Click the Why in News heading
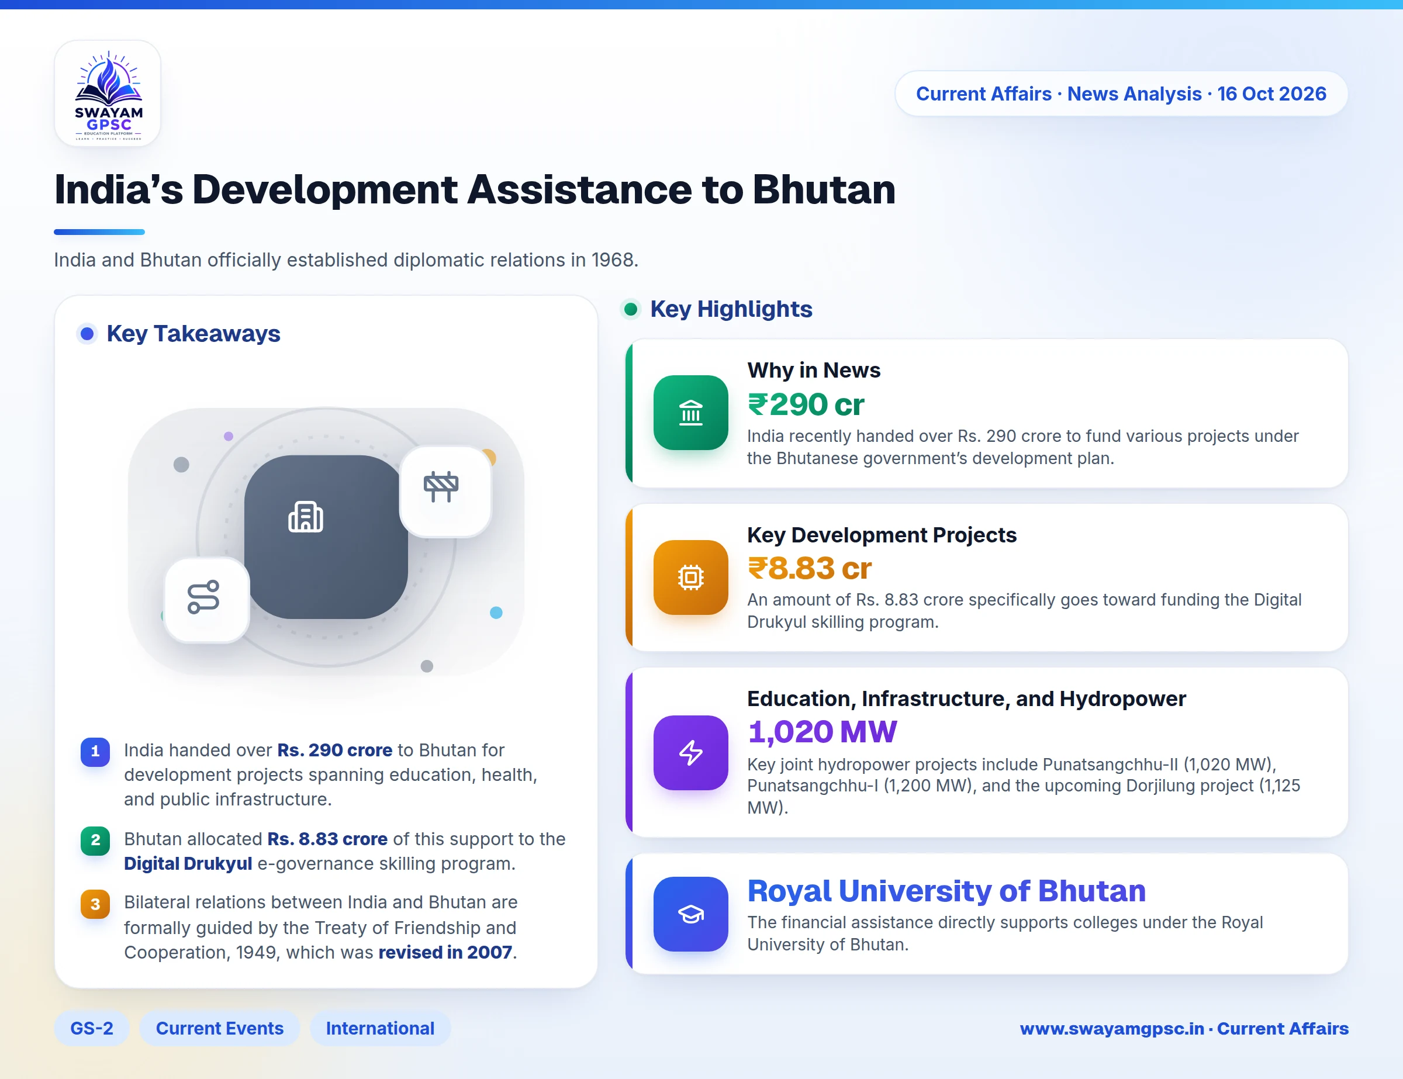Viewport: 1403px width, 1079px height. (x=813, y=370)
